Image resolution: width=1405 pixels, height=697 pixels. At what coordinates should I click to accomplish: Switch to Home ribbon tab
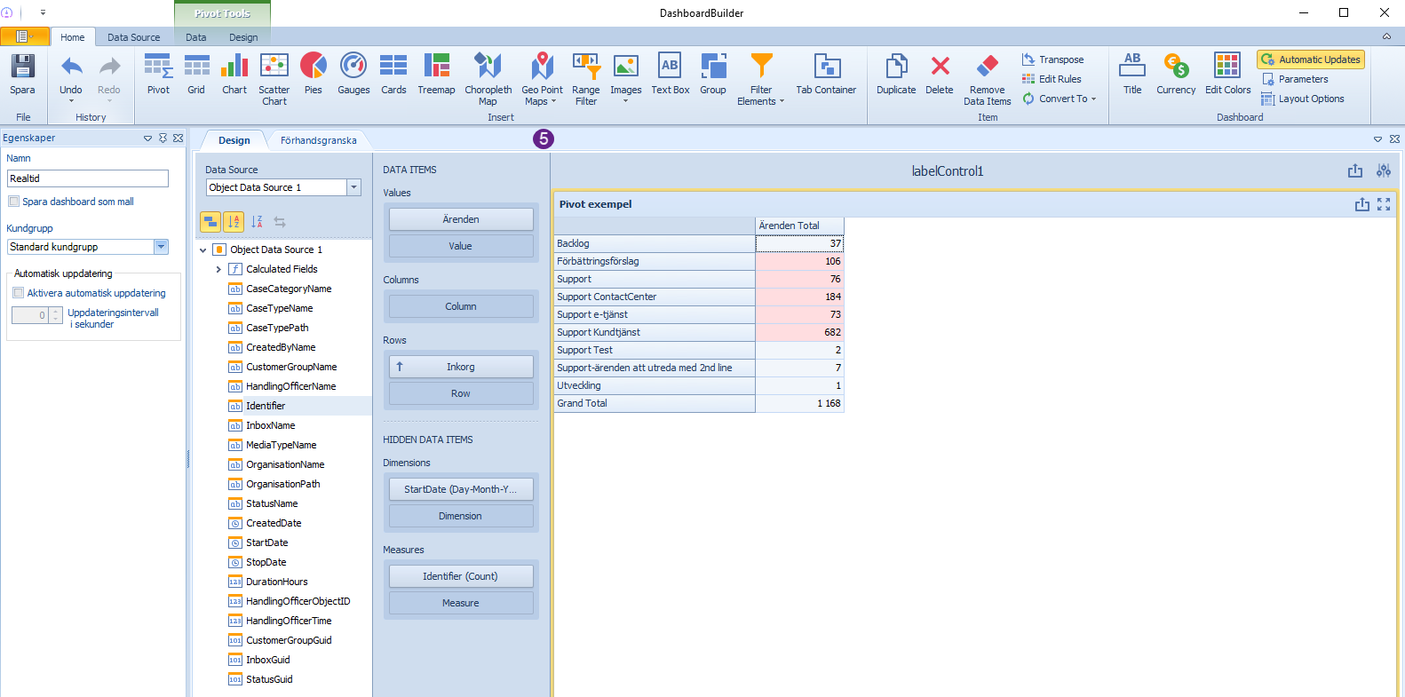pos(73,37)
